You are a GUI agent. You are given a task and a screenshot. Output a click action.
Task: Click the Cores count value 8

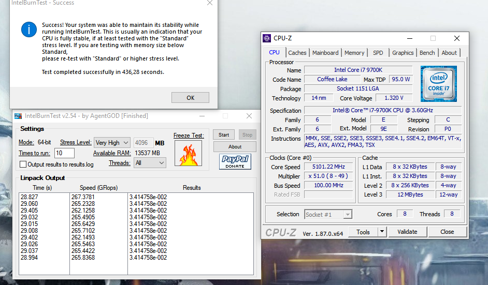click(x=405, y=214)
